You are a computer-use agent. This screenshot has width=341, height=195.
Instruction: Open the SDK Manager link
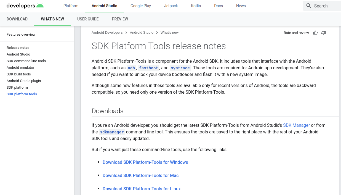coord(297,125)
